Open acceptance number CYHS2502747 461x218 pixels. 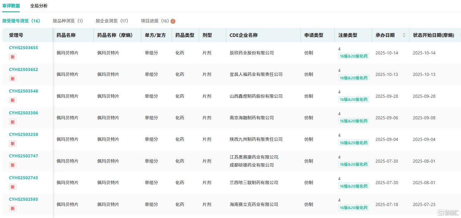(x=23, y=156)
